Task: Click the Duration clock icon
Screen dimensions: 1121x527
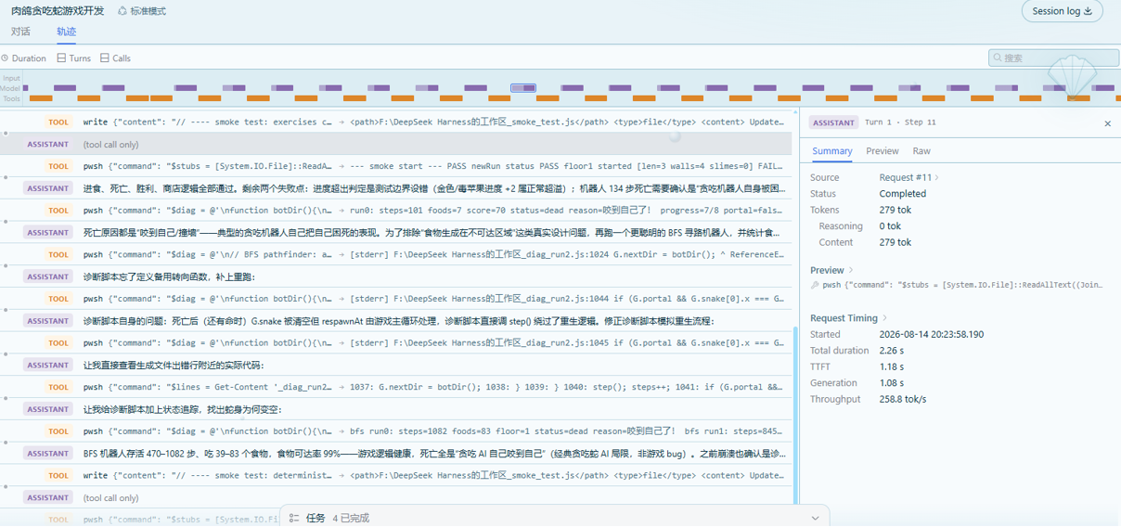Action: point(5,58)
